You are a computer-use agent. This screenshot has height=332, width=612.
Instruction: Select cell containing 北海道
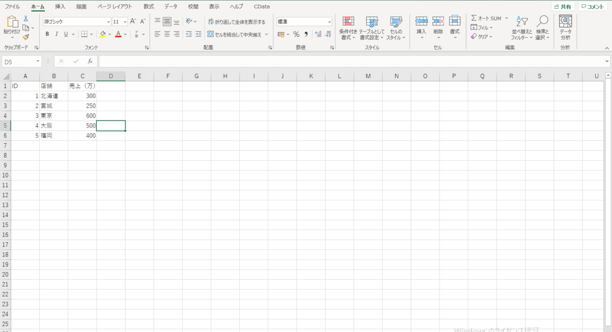[x=54, y=96]
